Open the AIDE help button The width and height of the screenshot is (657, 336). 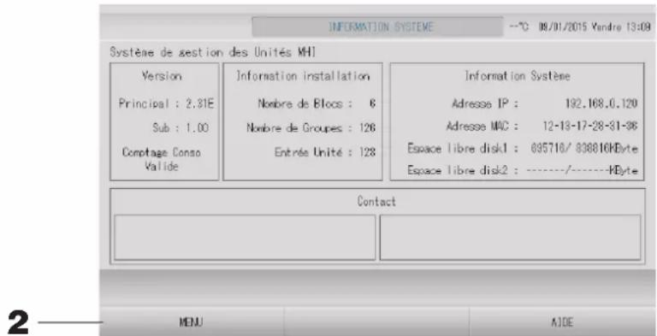pyautogui.click(x=562, y=321)
